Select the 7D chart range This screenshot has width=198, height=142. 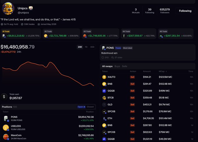86,47
